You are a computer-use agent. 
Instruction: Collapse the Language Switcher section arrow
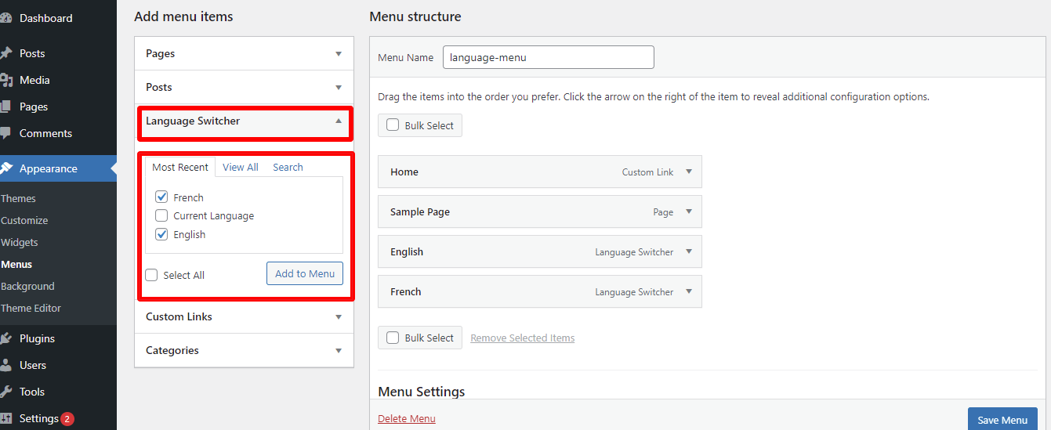pyautogui.click(x=339, y=121)
